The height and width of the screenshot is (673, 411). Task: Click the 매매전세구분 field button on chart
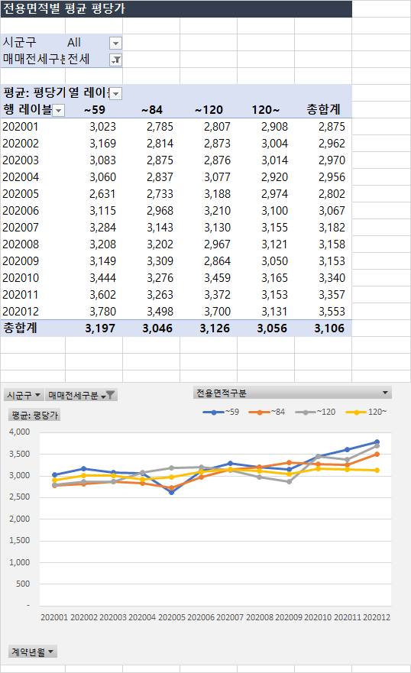coord(81,395)
